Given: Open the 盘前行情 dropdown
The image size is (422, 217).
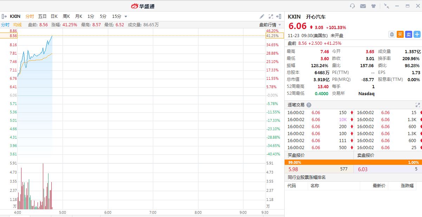Looking at the screenshot, I should pyautogui.click(x=270, y=24).
